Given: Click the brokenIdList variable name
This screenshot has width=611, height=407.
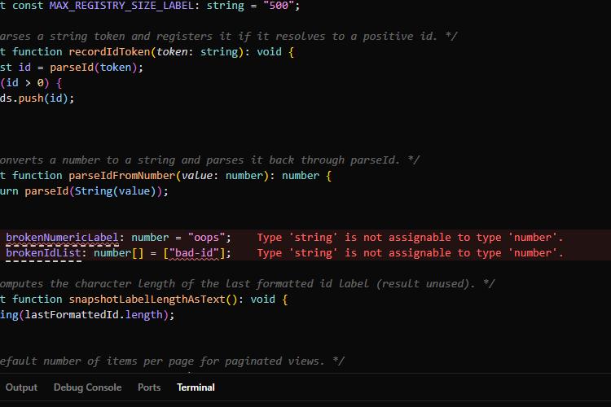Looking at the screenshot, I should (x=43, y=253).
